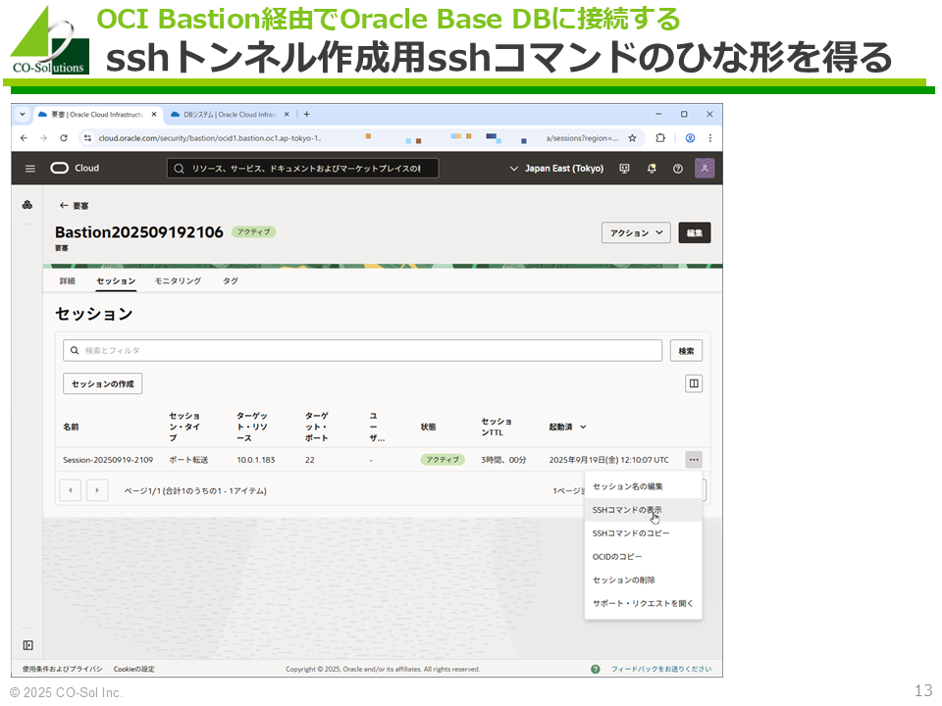Select the セッション tab
This screenshot has height=706, width=942.
coord(116,281)
